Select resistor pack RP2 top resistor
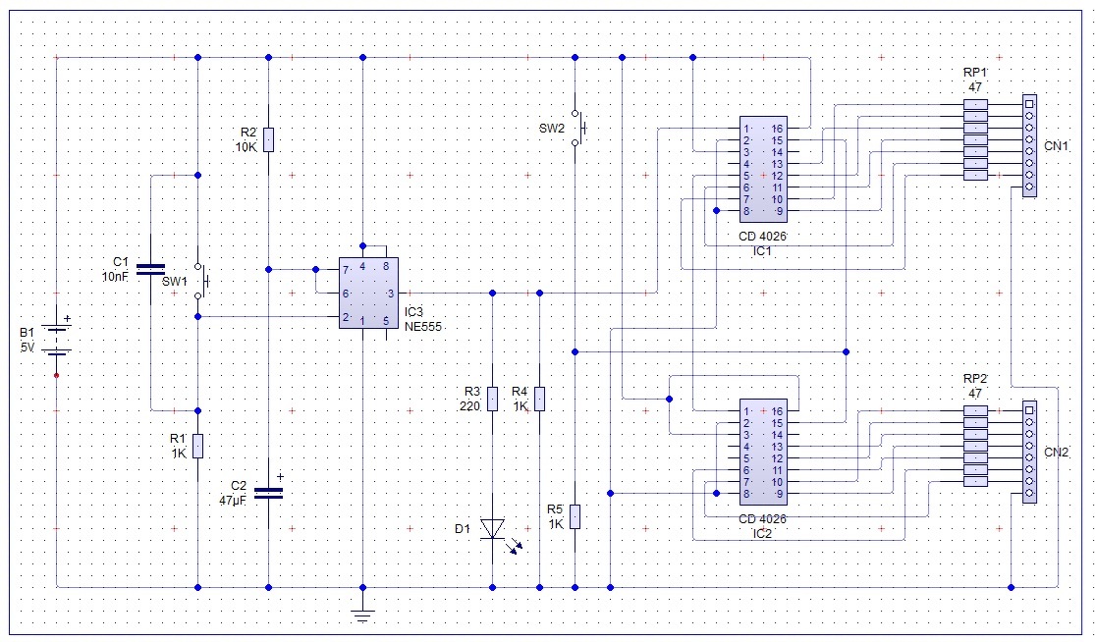The image size is (1095, 642). (x=975, y=410)
